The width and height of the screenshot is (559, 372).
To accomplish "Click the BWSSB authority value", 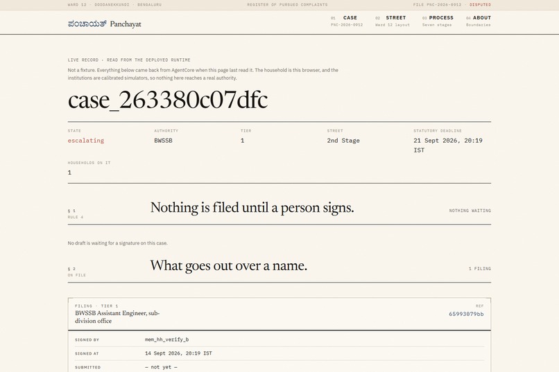I will pos(163,141).
